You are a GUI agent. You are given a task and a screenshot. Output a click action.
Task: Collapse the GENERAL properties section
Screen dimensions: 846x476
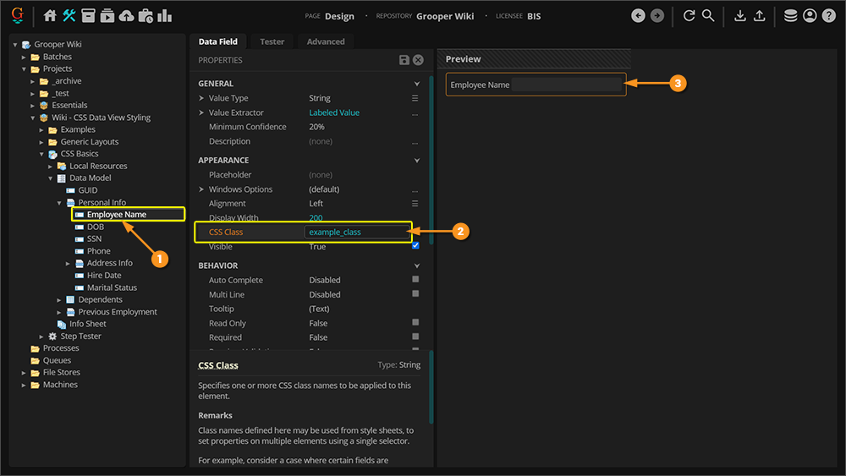416,84
